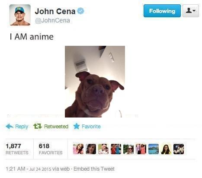Click the Reply text link

point(22,127)
